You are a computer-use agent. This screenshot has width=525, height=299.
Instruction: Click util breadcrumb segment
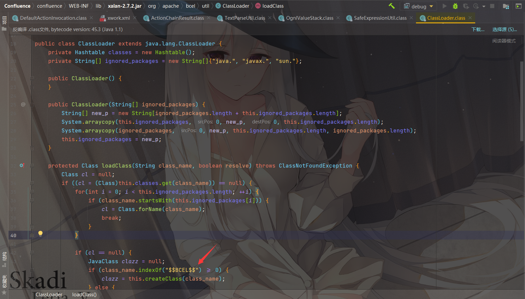[x=206, y=6]
